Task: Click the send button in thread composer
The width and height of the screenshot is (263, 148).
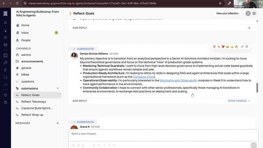Action: pos(254,145)
